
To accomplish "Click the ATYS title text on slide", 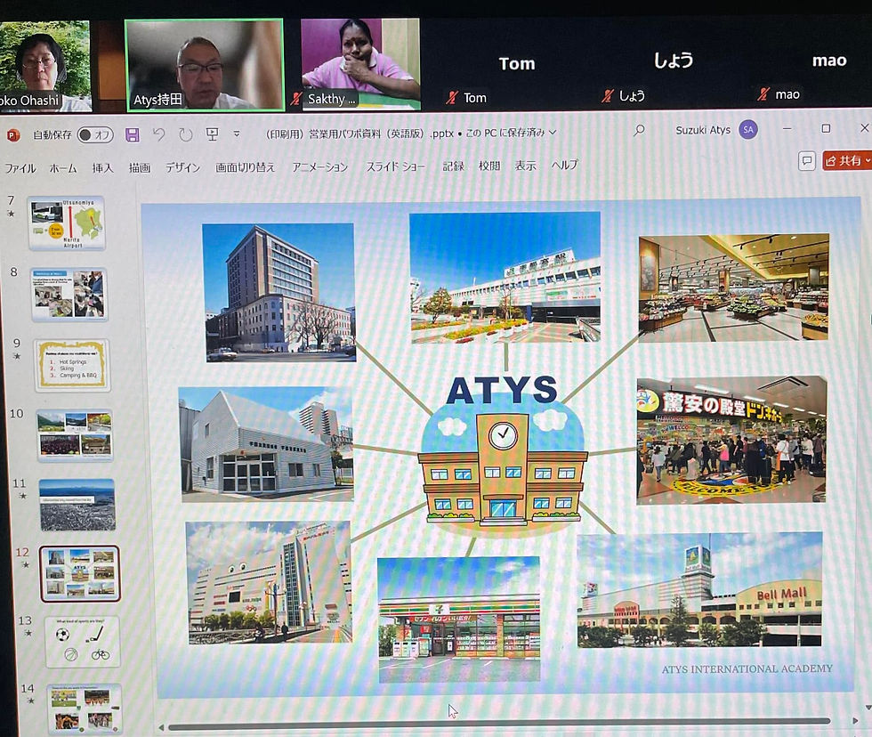I will click(x=502, y=390).
